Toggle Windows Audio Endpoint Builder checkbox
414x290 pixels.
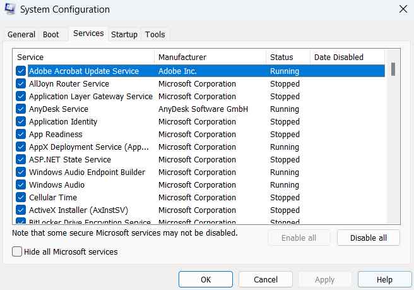pos(21,172)
